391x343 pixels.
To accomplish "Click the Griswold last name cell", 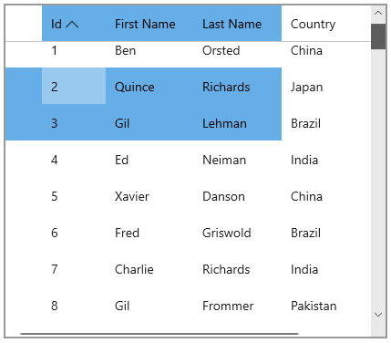I will point(238,232).
